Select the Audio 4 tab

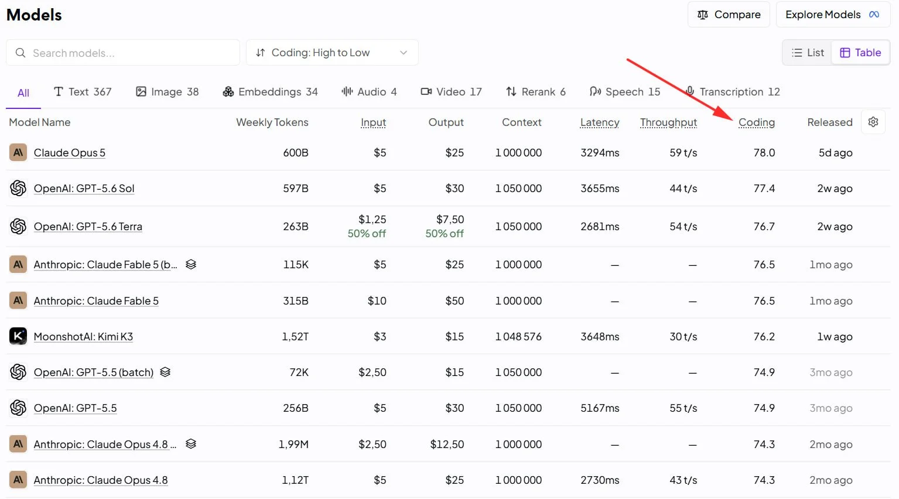pyautogui.click(x=369, y=92)
